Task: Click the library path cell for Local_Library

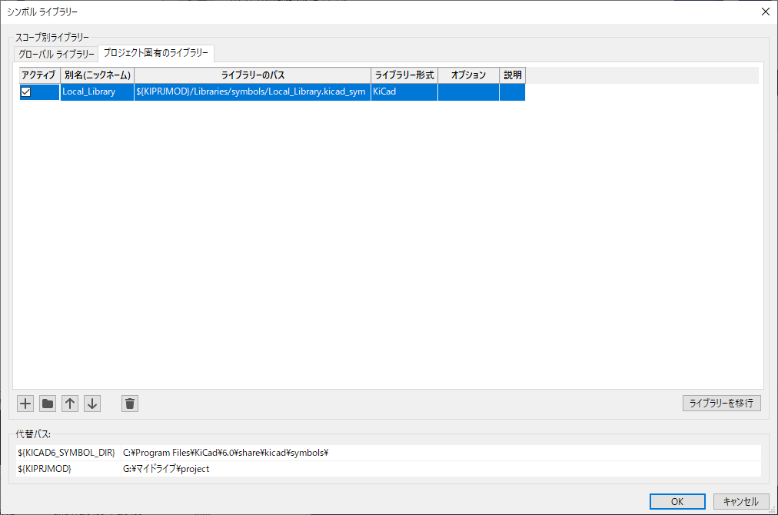Action: (x=252, y=92)
